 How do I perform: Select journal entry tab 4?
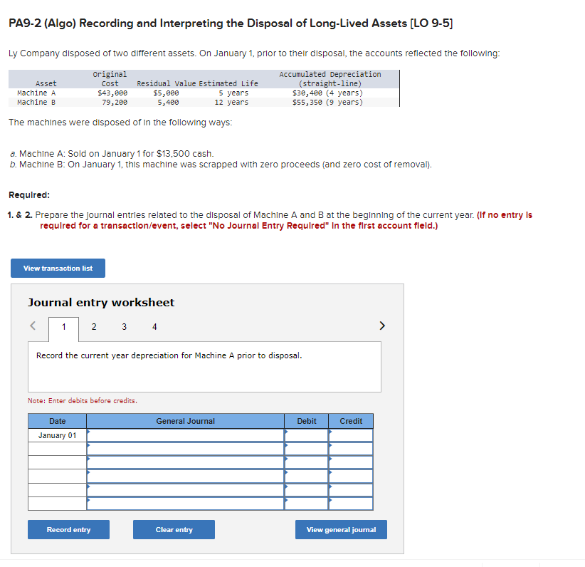point(154,327)
